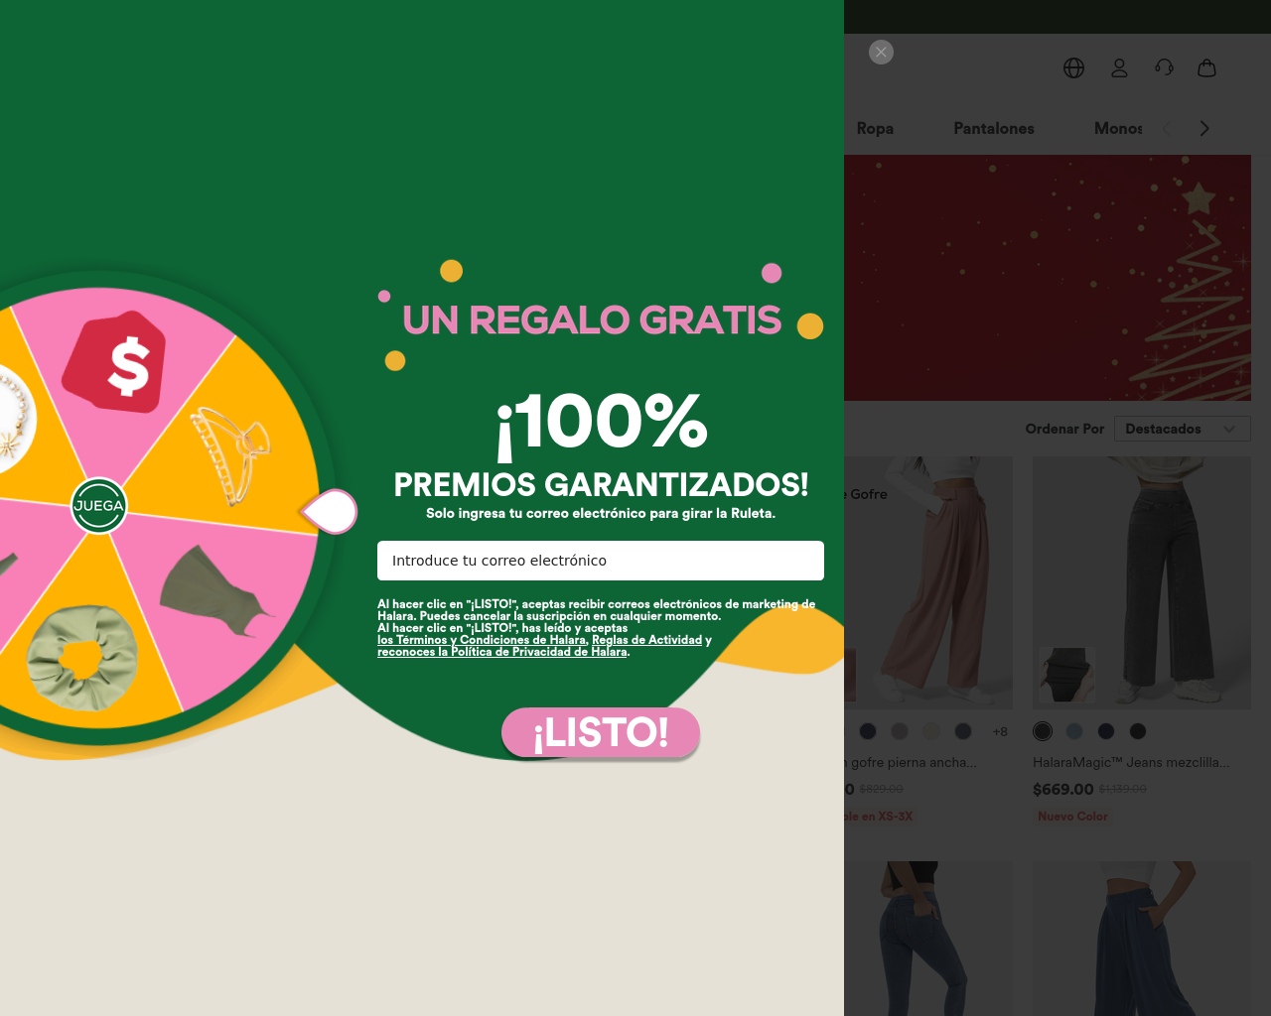The height and width of the screenshot is (1016, 1271).
Task: Close the free gift popup
Action: [x=881, y=52]
